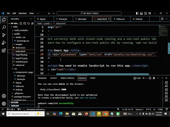Image resolution: width=170 pixels, height=127 pixels.
Task: Open the DEBUG CONSOLE panel tab
Action: pos(67,78)
